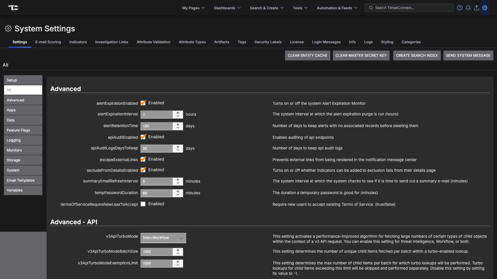
Task: Increase alertExpirationInterval with plus stepper
Action: click(178, 113)
